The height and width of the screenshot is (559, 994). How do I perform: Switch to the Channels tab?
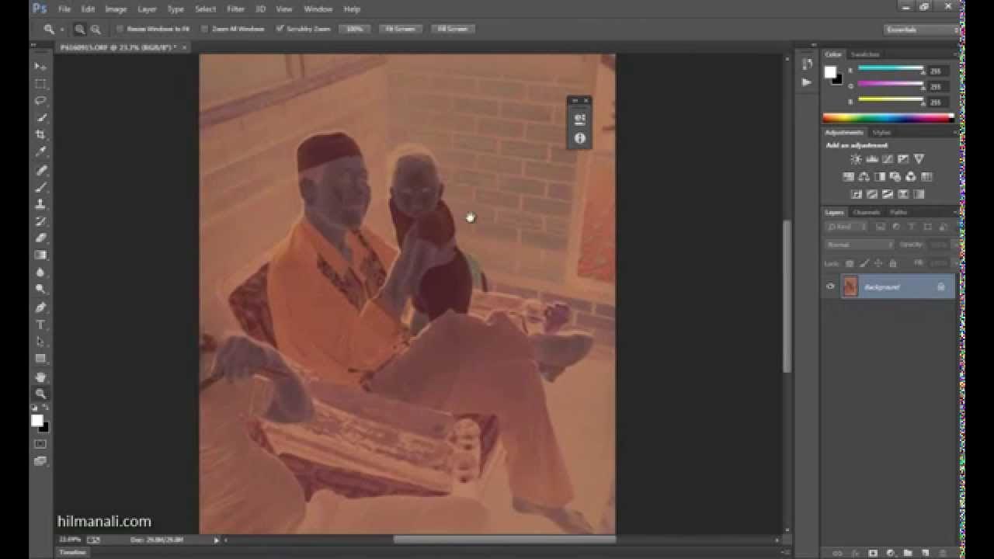[x=866, y=212]
